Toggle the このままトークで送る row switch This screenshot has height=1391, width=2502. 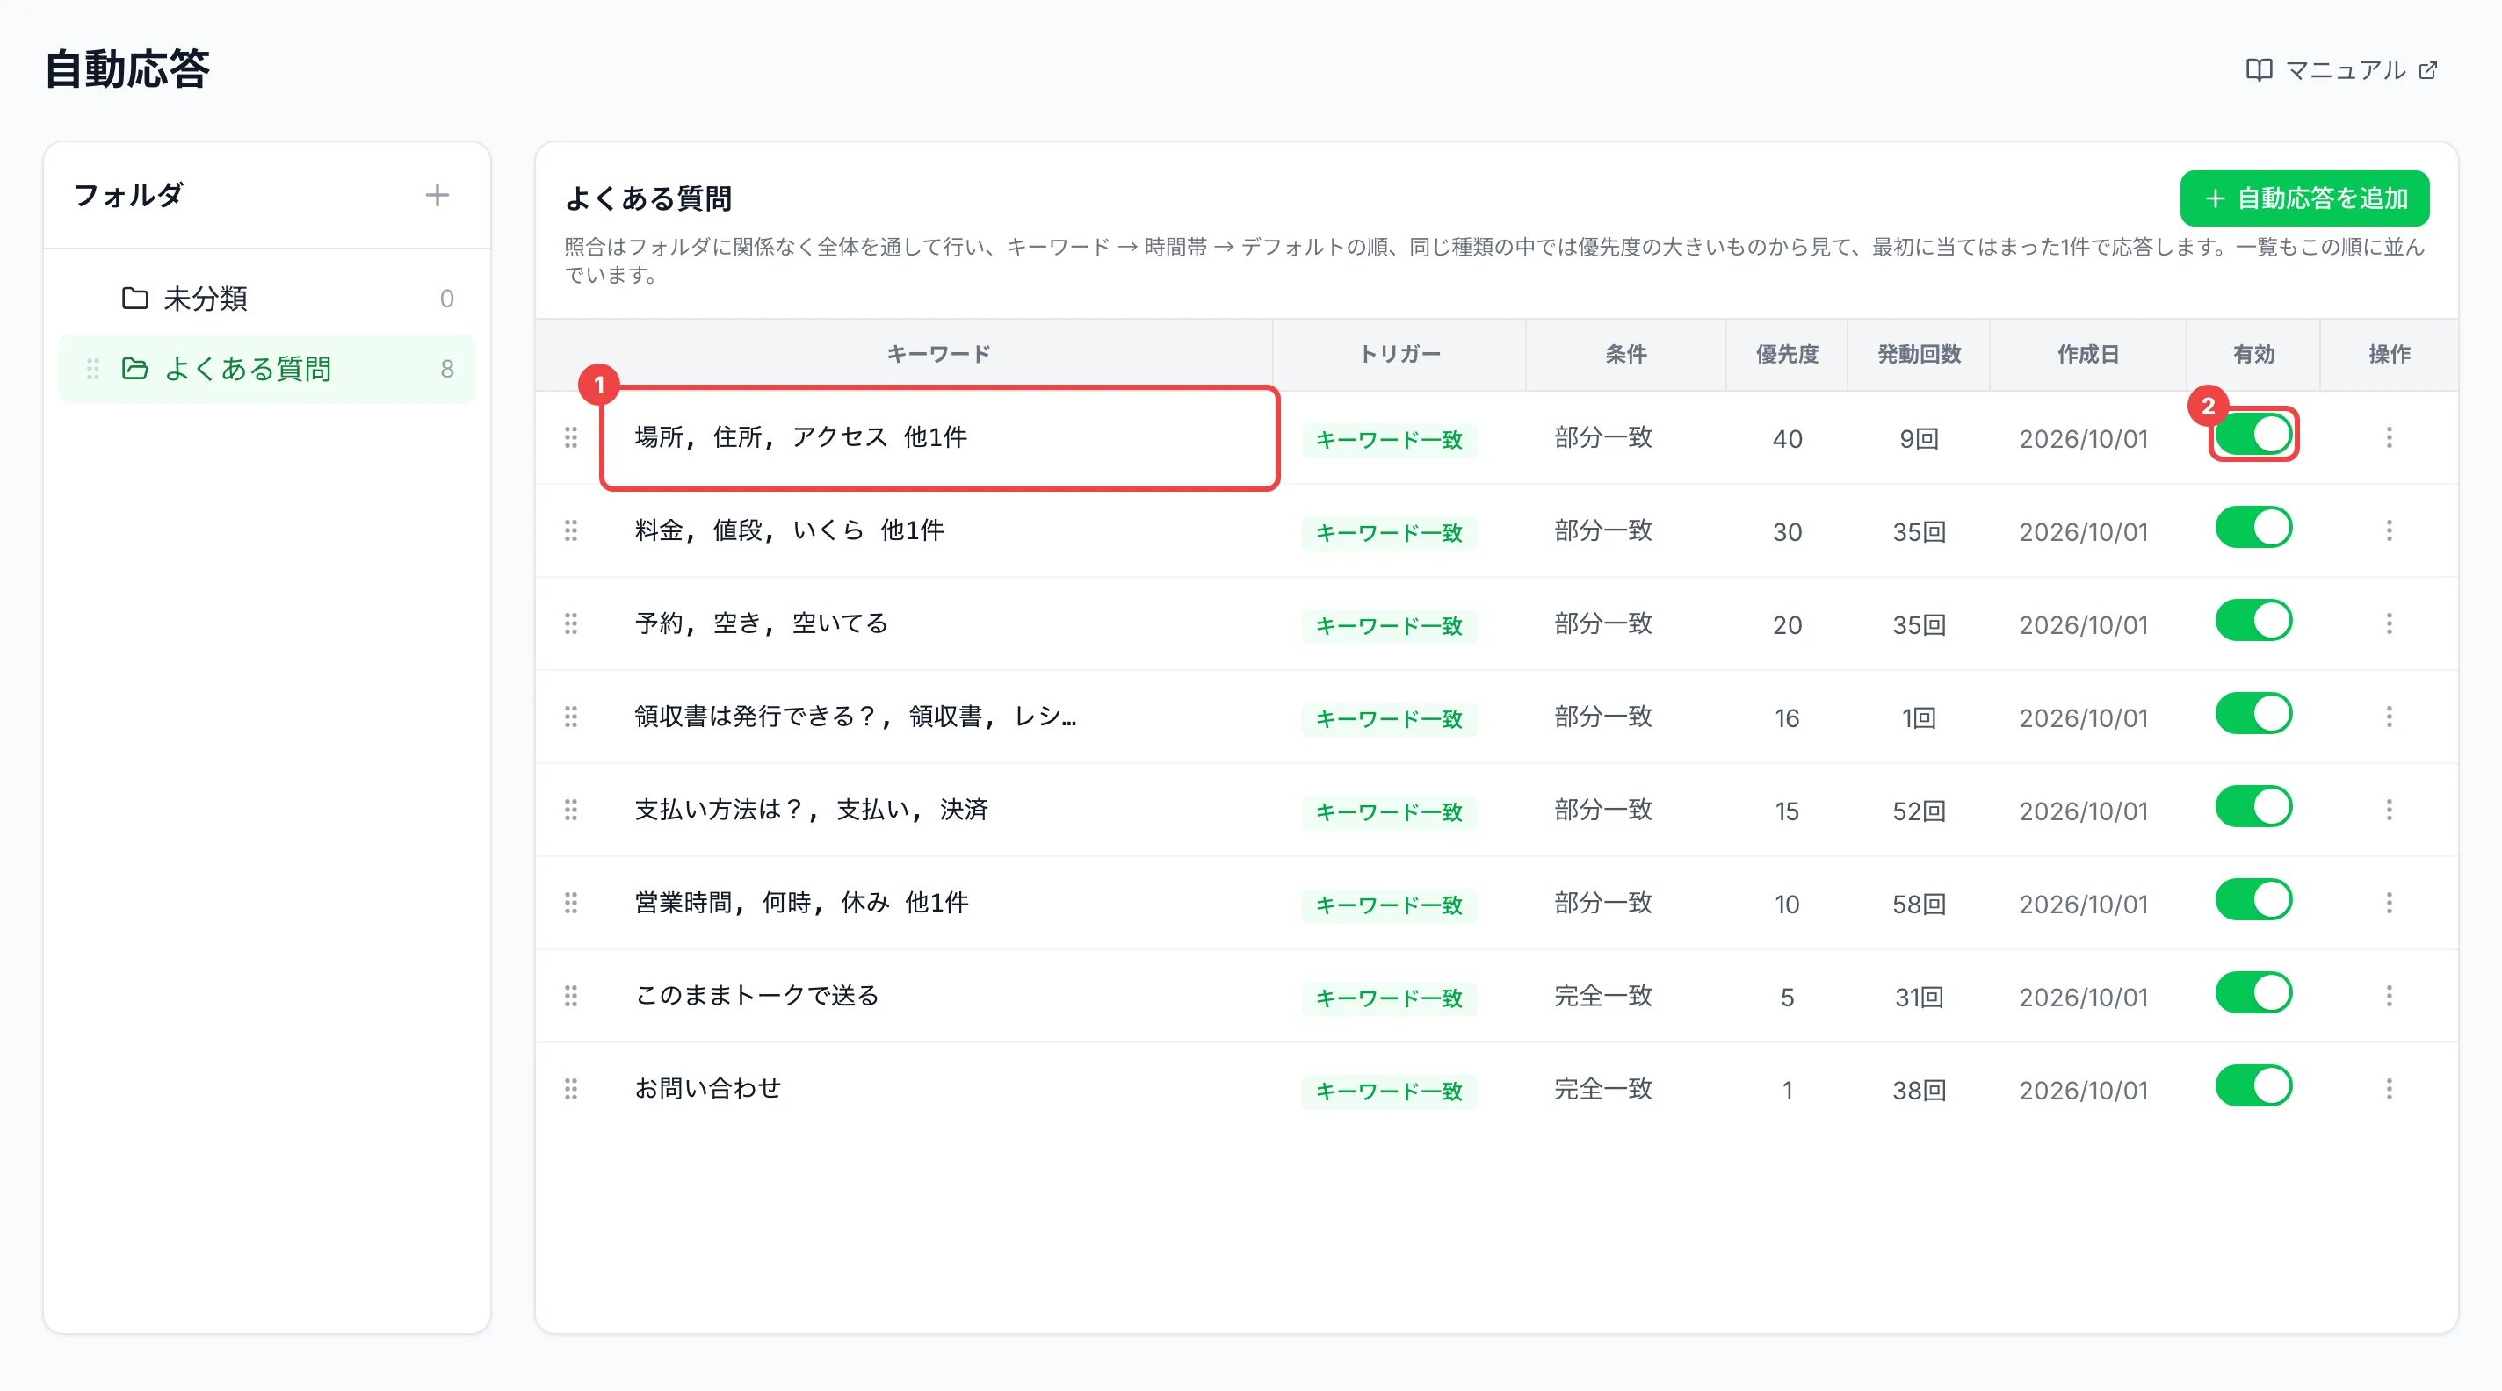pos(2253,993)
